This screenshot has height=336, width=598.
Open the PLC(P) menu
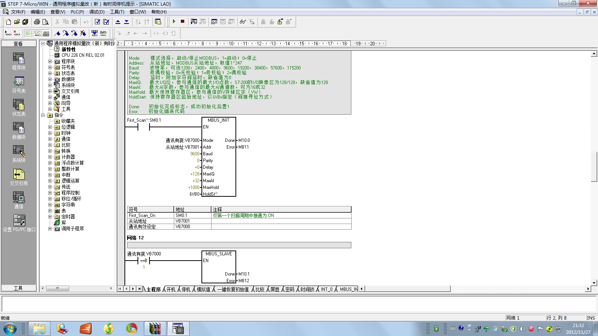pos(77,12)
